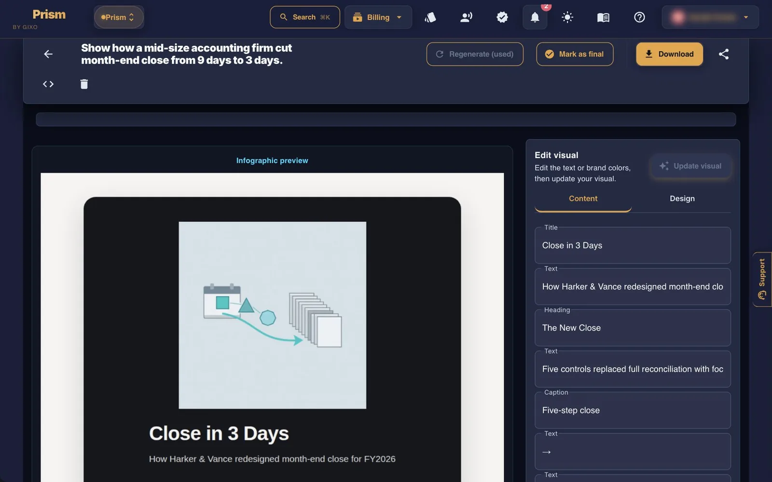Go back with the left arrow

[x=48, y=54]
